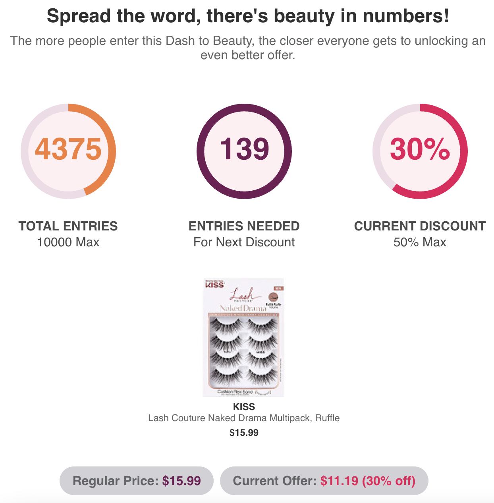Click the orange 4375 total entries circle
This screenshot has width=494, height=503.
(68, 151)
